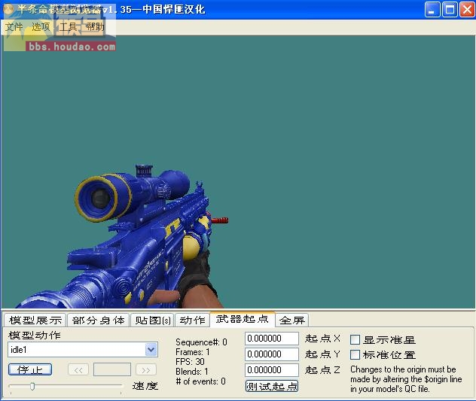The image size is (476, 401).
Task: Click the frame number field between arrows
Action: 112,369
